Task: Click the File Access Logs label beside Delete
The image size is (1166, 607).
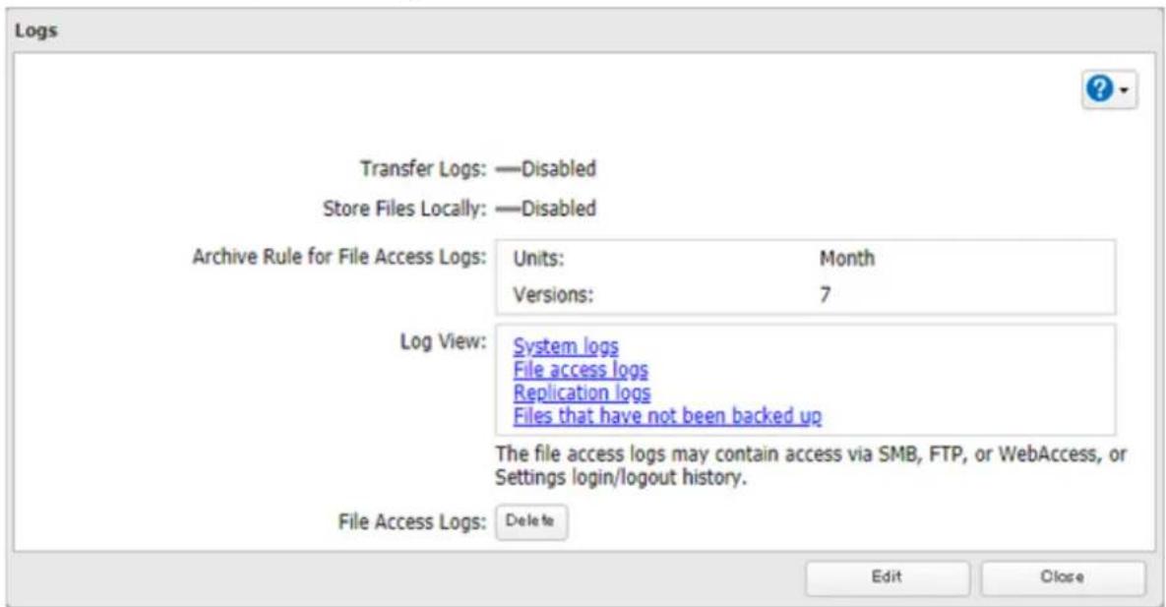Action: click(x=412, y=522)
